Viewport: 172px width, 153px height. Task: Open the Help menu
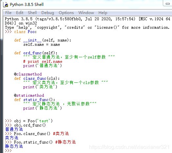tap(103, 13)
